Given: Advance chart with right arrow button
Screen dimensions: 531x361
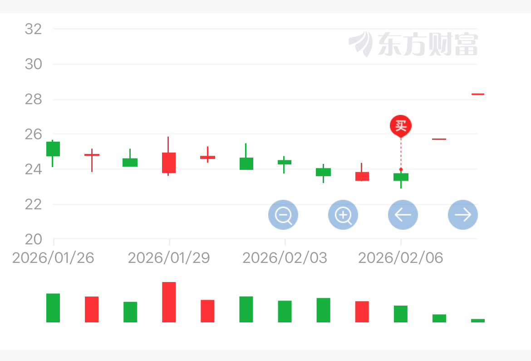Looking at the screenshot, I should [x=462, y=215].
